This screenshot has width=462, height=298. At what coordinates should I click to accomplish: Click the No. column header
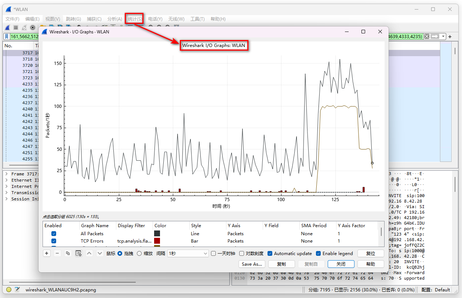[x=18, y=46]
